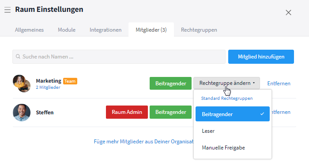This screenshot has width=309, height=164.
Task: Click the orange Team badge
Action: click(x=70, y=81)
